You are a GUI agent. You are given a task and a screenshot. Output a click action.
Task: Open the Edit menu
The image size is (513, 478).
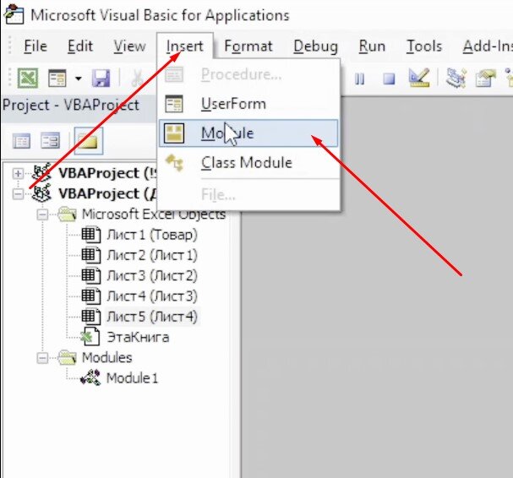pyautogui.click(x=80, y=46)
